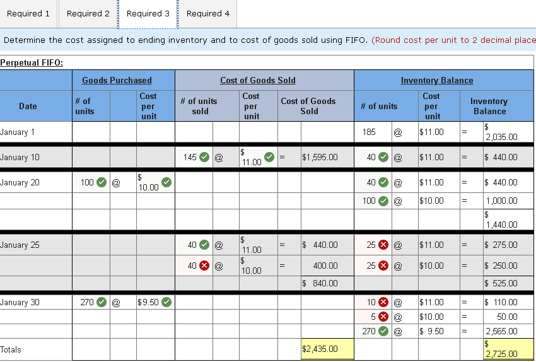The image size is (536, 362).
Task: Click green check beside January 10 inventory 40
Action: (383, 157)
